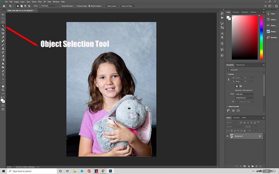Change screen mode icon at toolbar bottom
The height and width of the screenshot is (174, 279).
[3, 109]
